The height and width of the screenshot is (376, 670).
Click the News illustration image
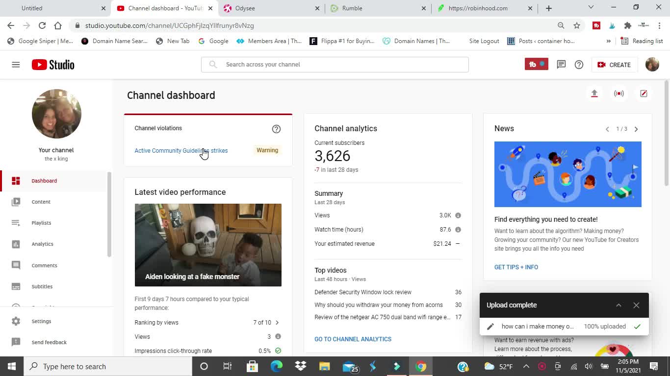[568, 174]
